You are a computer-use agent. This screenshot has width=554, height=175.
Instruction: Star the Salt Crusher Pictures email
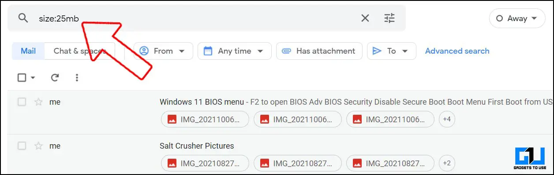point(38,146)
